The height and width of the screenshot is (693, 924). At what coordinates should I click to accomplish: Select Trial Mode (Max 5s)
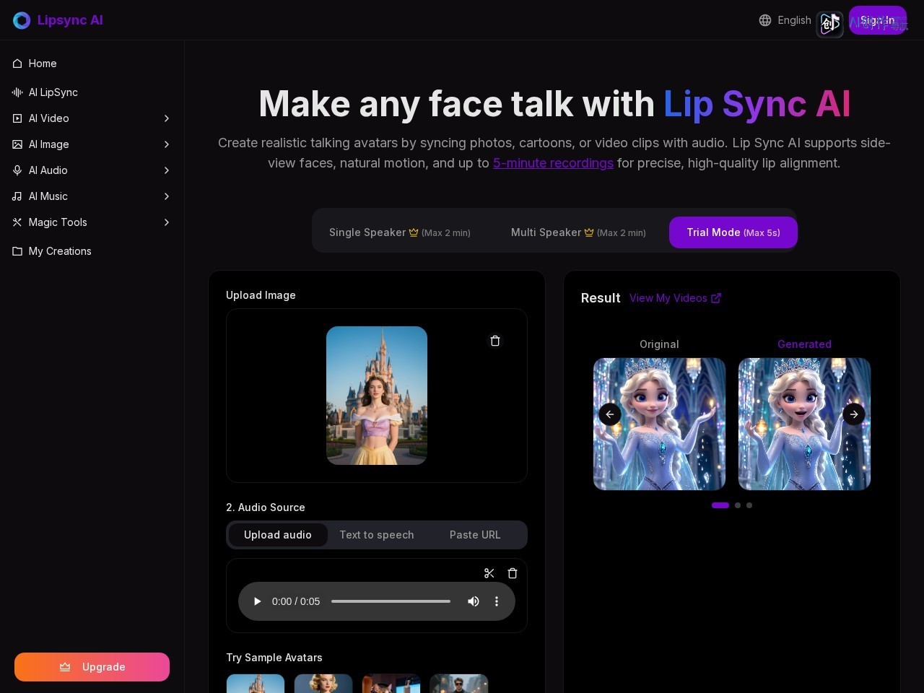(x=733, y=232)
